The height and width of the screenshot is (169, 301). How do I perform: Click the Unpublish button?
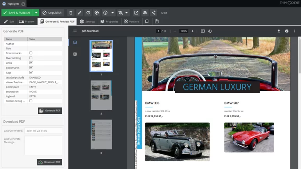(x=52, y=12)
